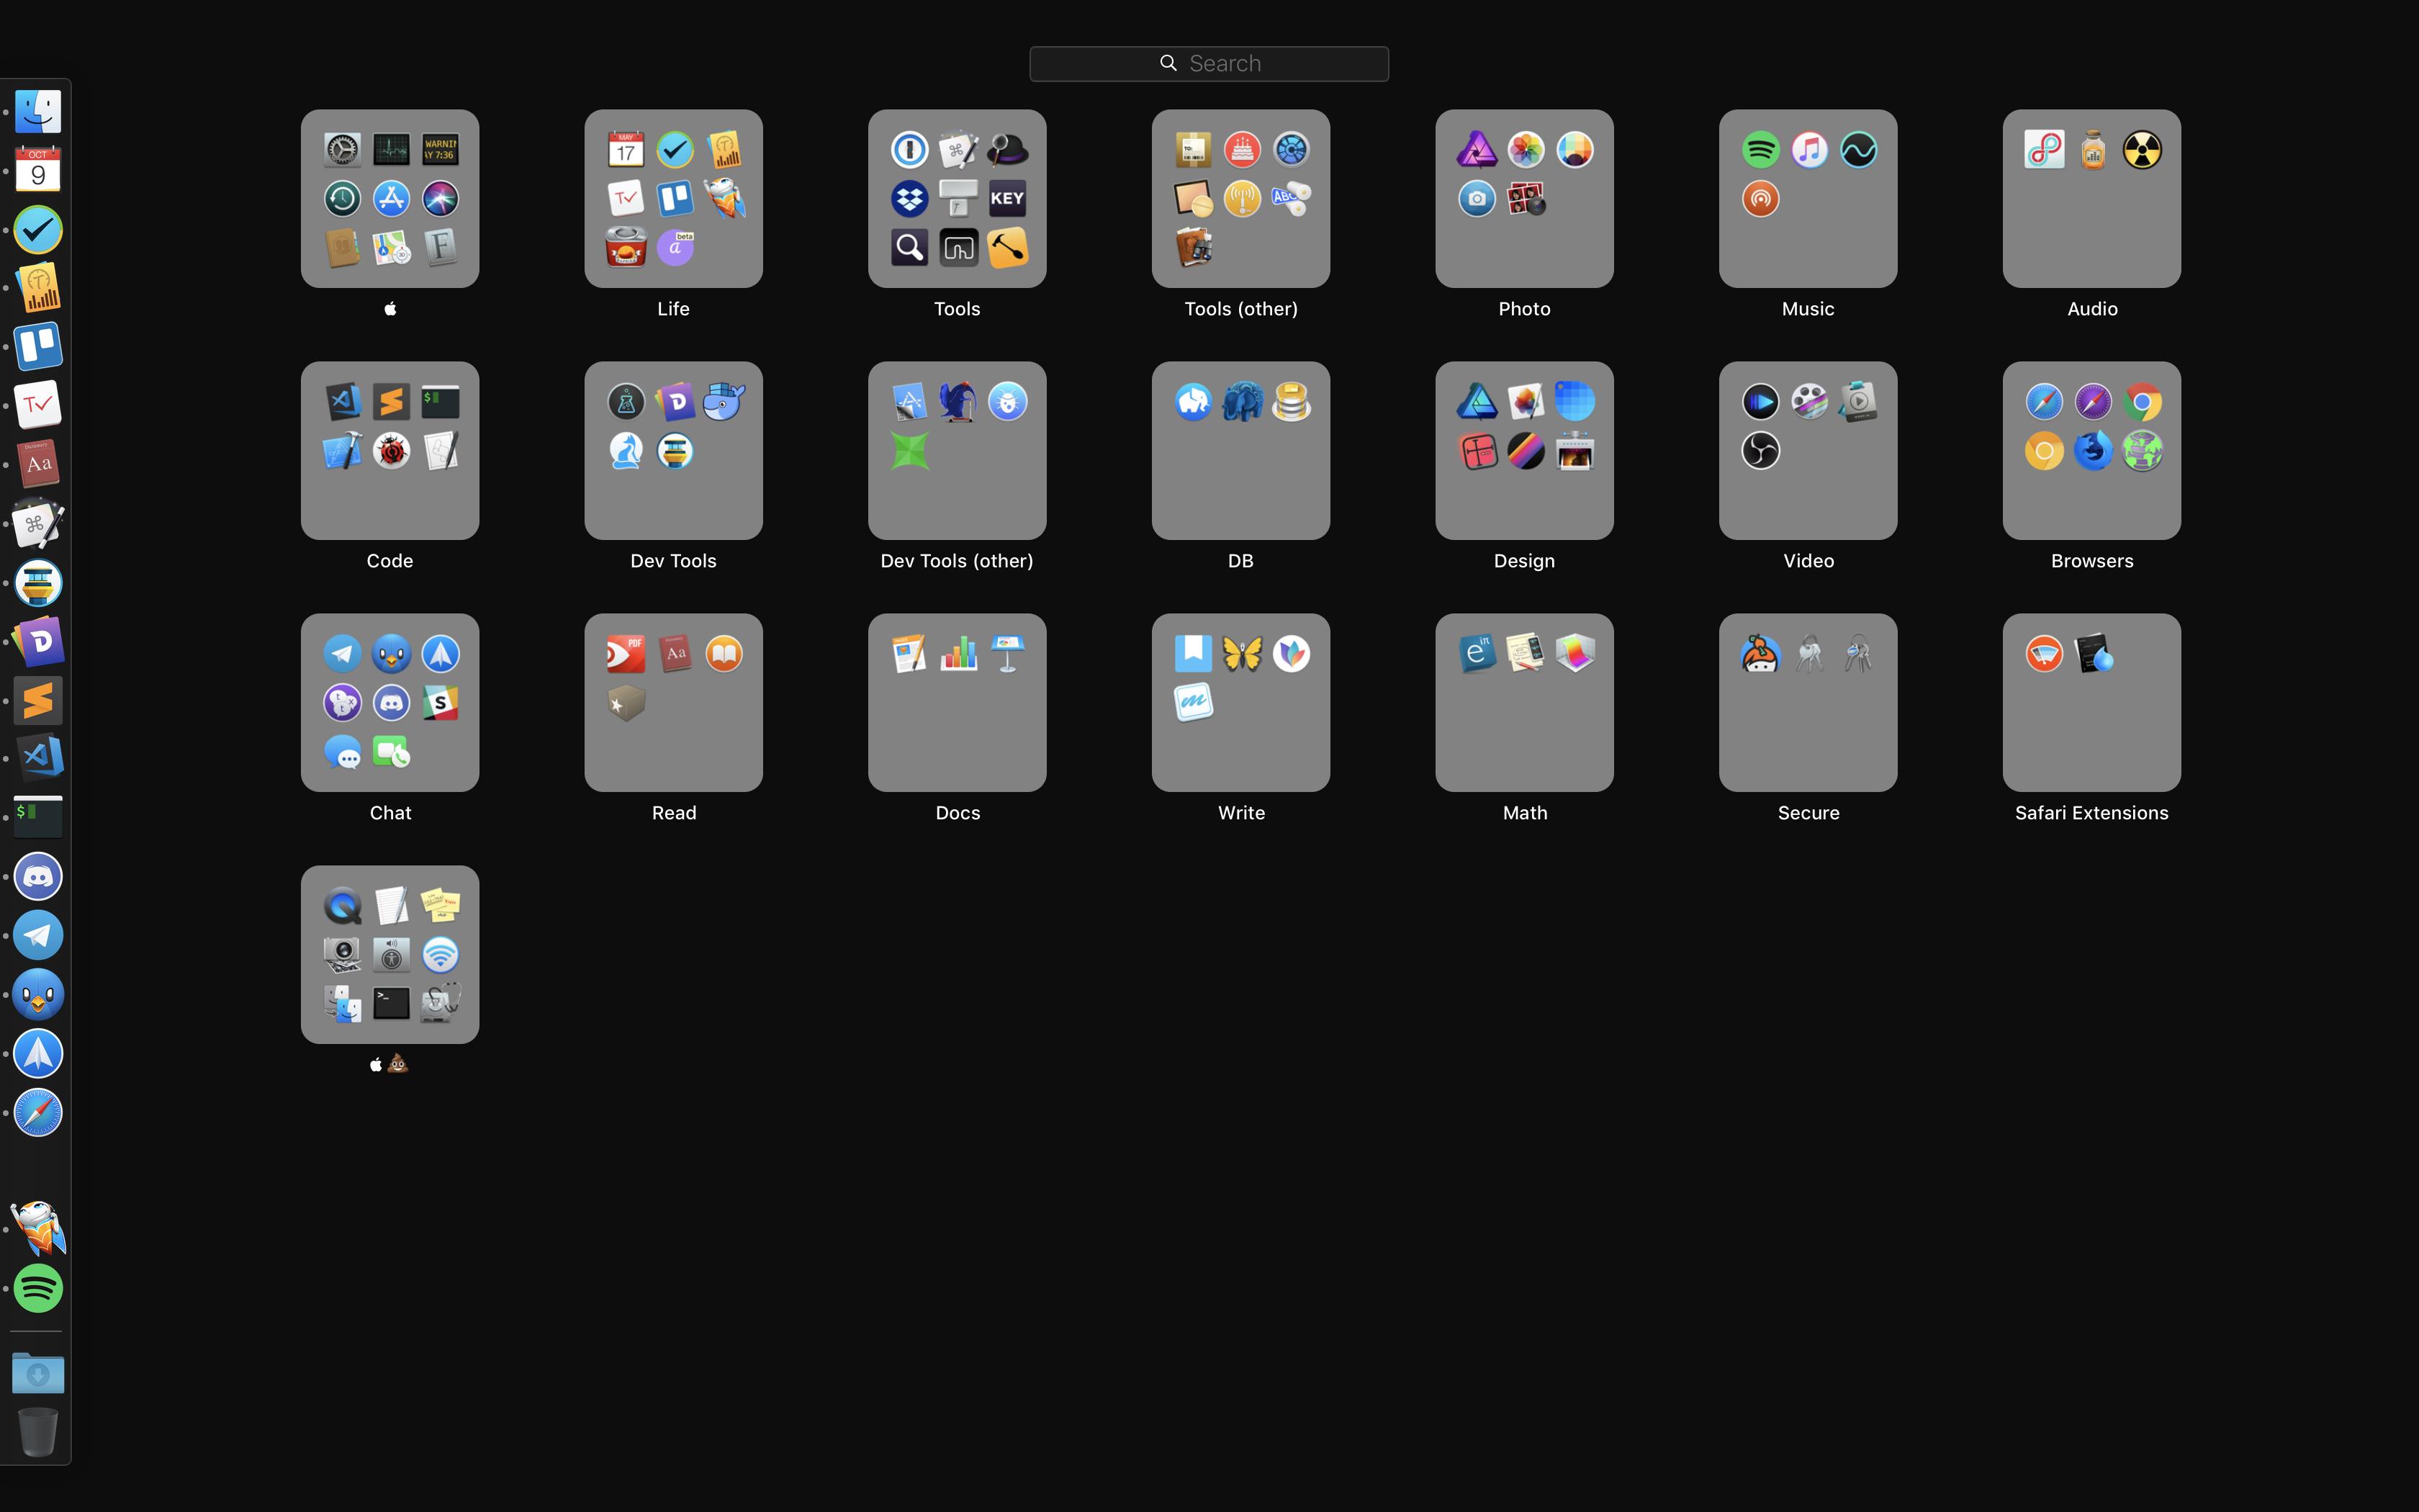Expand the Safari Extensions folder
This screenshot has width=2419, height=1512.
tap(2091, 703)
